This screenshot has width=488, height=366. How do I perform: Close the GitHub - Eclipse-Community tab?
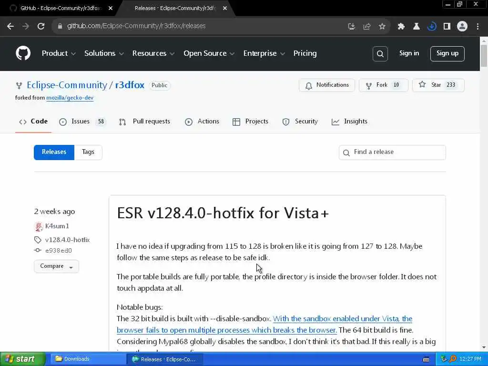(111, 9)
